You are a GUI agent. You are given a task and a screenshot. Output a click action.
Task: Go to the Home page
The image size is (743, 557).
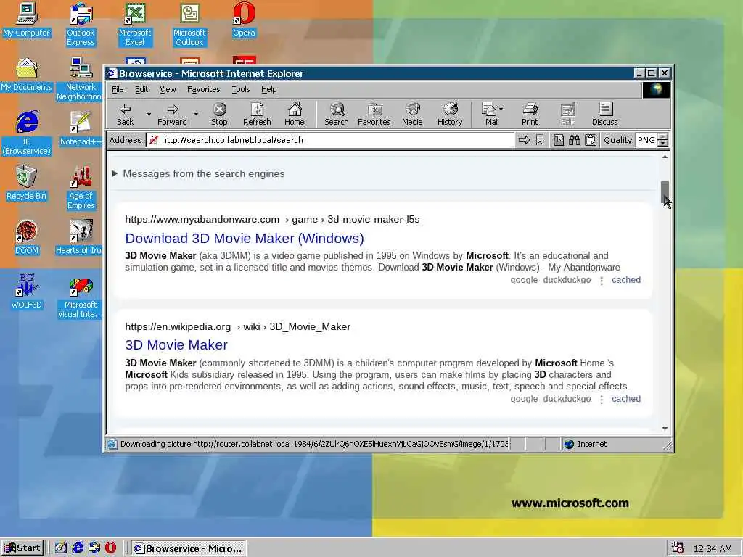295,114
